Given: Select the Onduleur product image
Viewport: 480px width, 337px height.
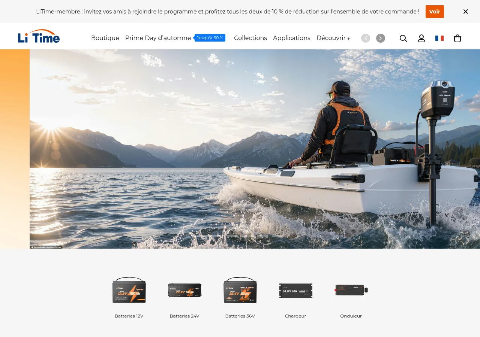Looking at the screenshot, I should point(351,290).
